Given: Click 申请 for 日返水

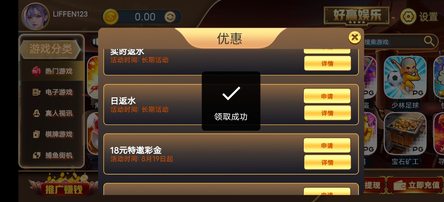Looking at the screenshot, I should pyautogui.click(x=327, y=96).
